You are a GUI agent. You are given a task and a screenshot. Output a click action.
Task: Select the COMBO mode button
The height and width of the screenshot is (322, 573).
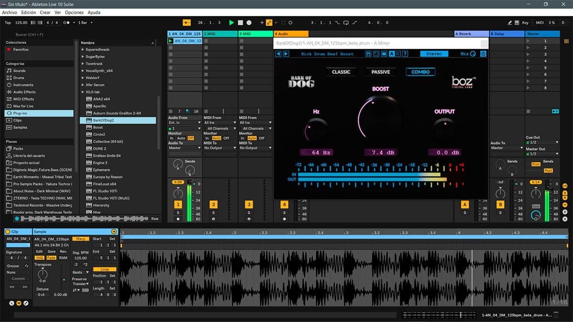coord(420,72)
